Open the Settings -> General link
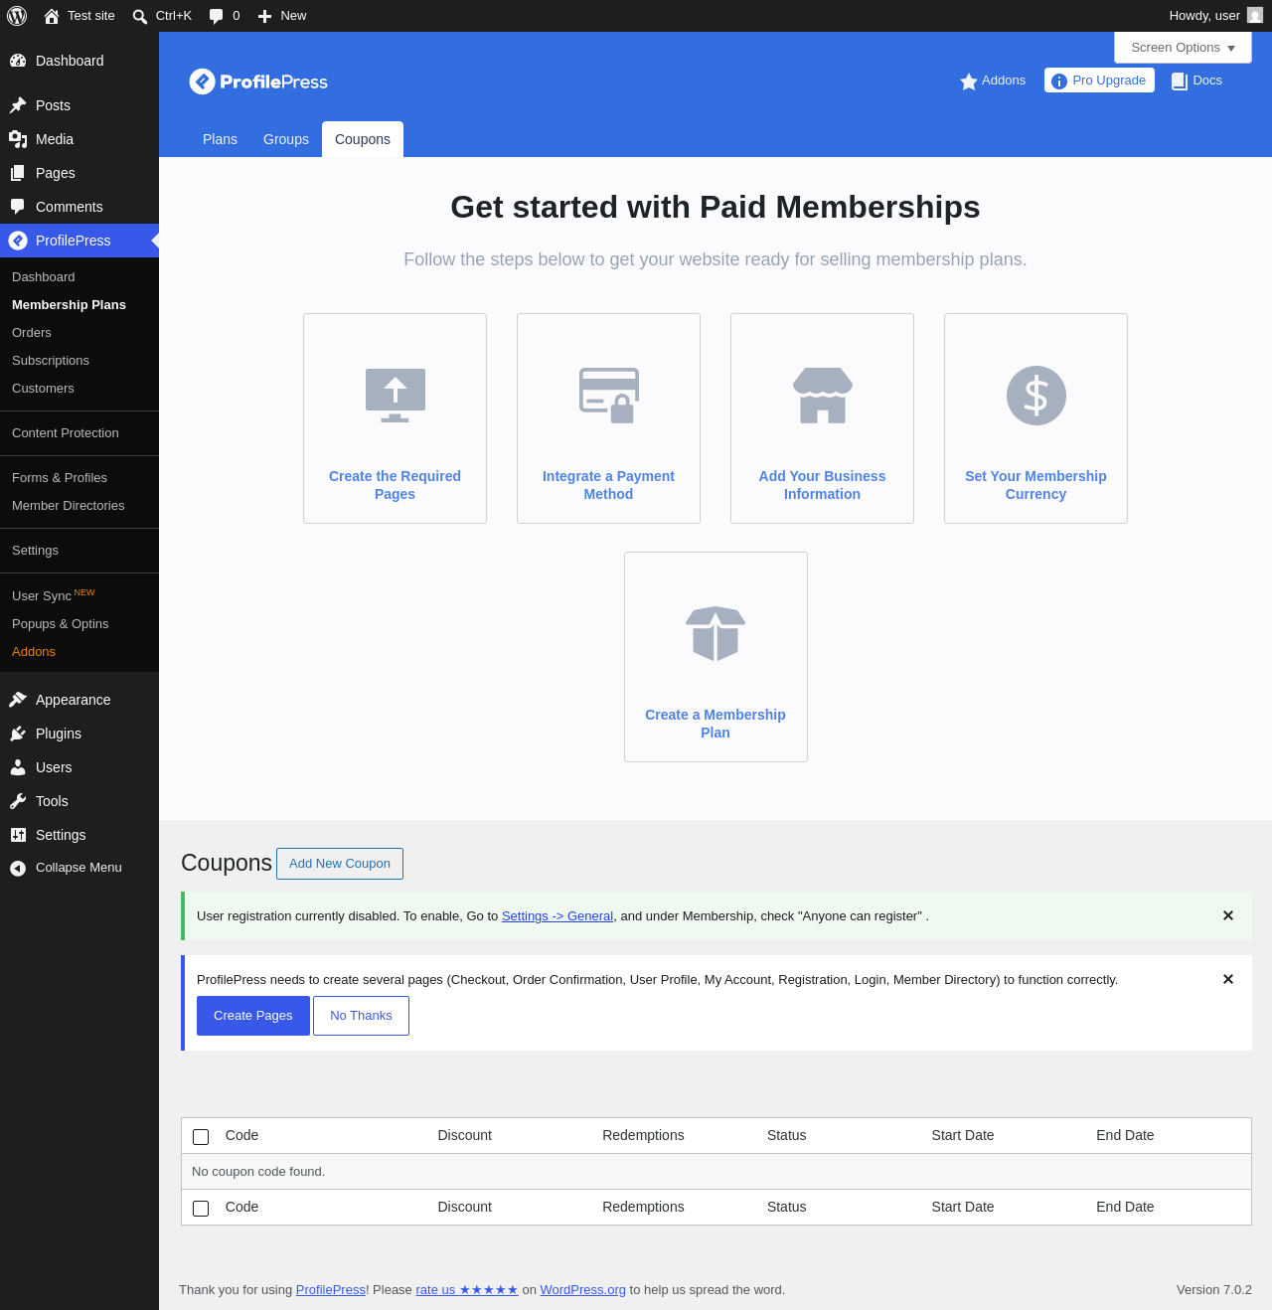This screenshot has height=1310, width=1272. coord(557,916)
